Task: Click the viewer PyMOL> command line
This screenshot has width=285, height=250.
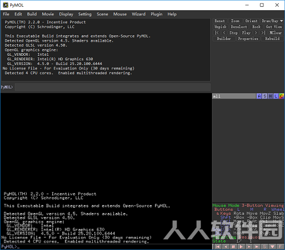Action: [x=106, y=247]
